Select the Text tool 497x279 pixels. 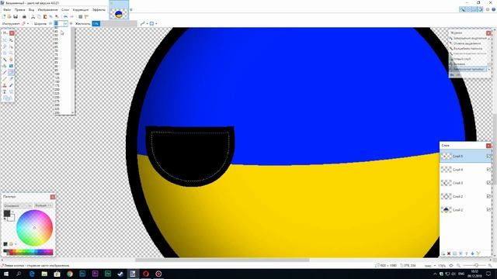pos(5,91)
